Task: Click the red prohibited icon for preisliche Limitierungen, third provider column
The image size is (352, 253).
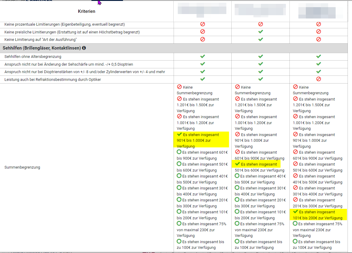Action: tap(319, 32)
